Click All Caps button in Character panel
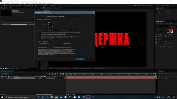The width and height of the screenshot is (177, 99). (x=163, y=47)
